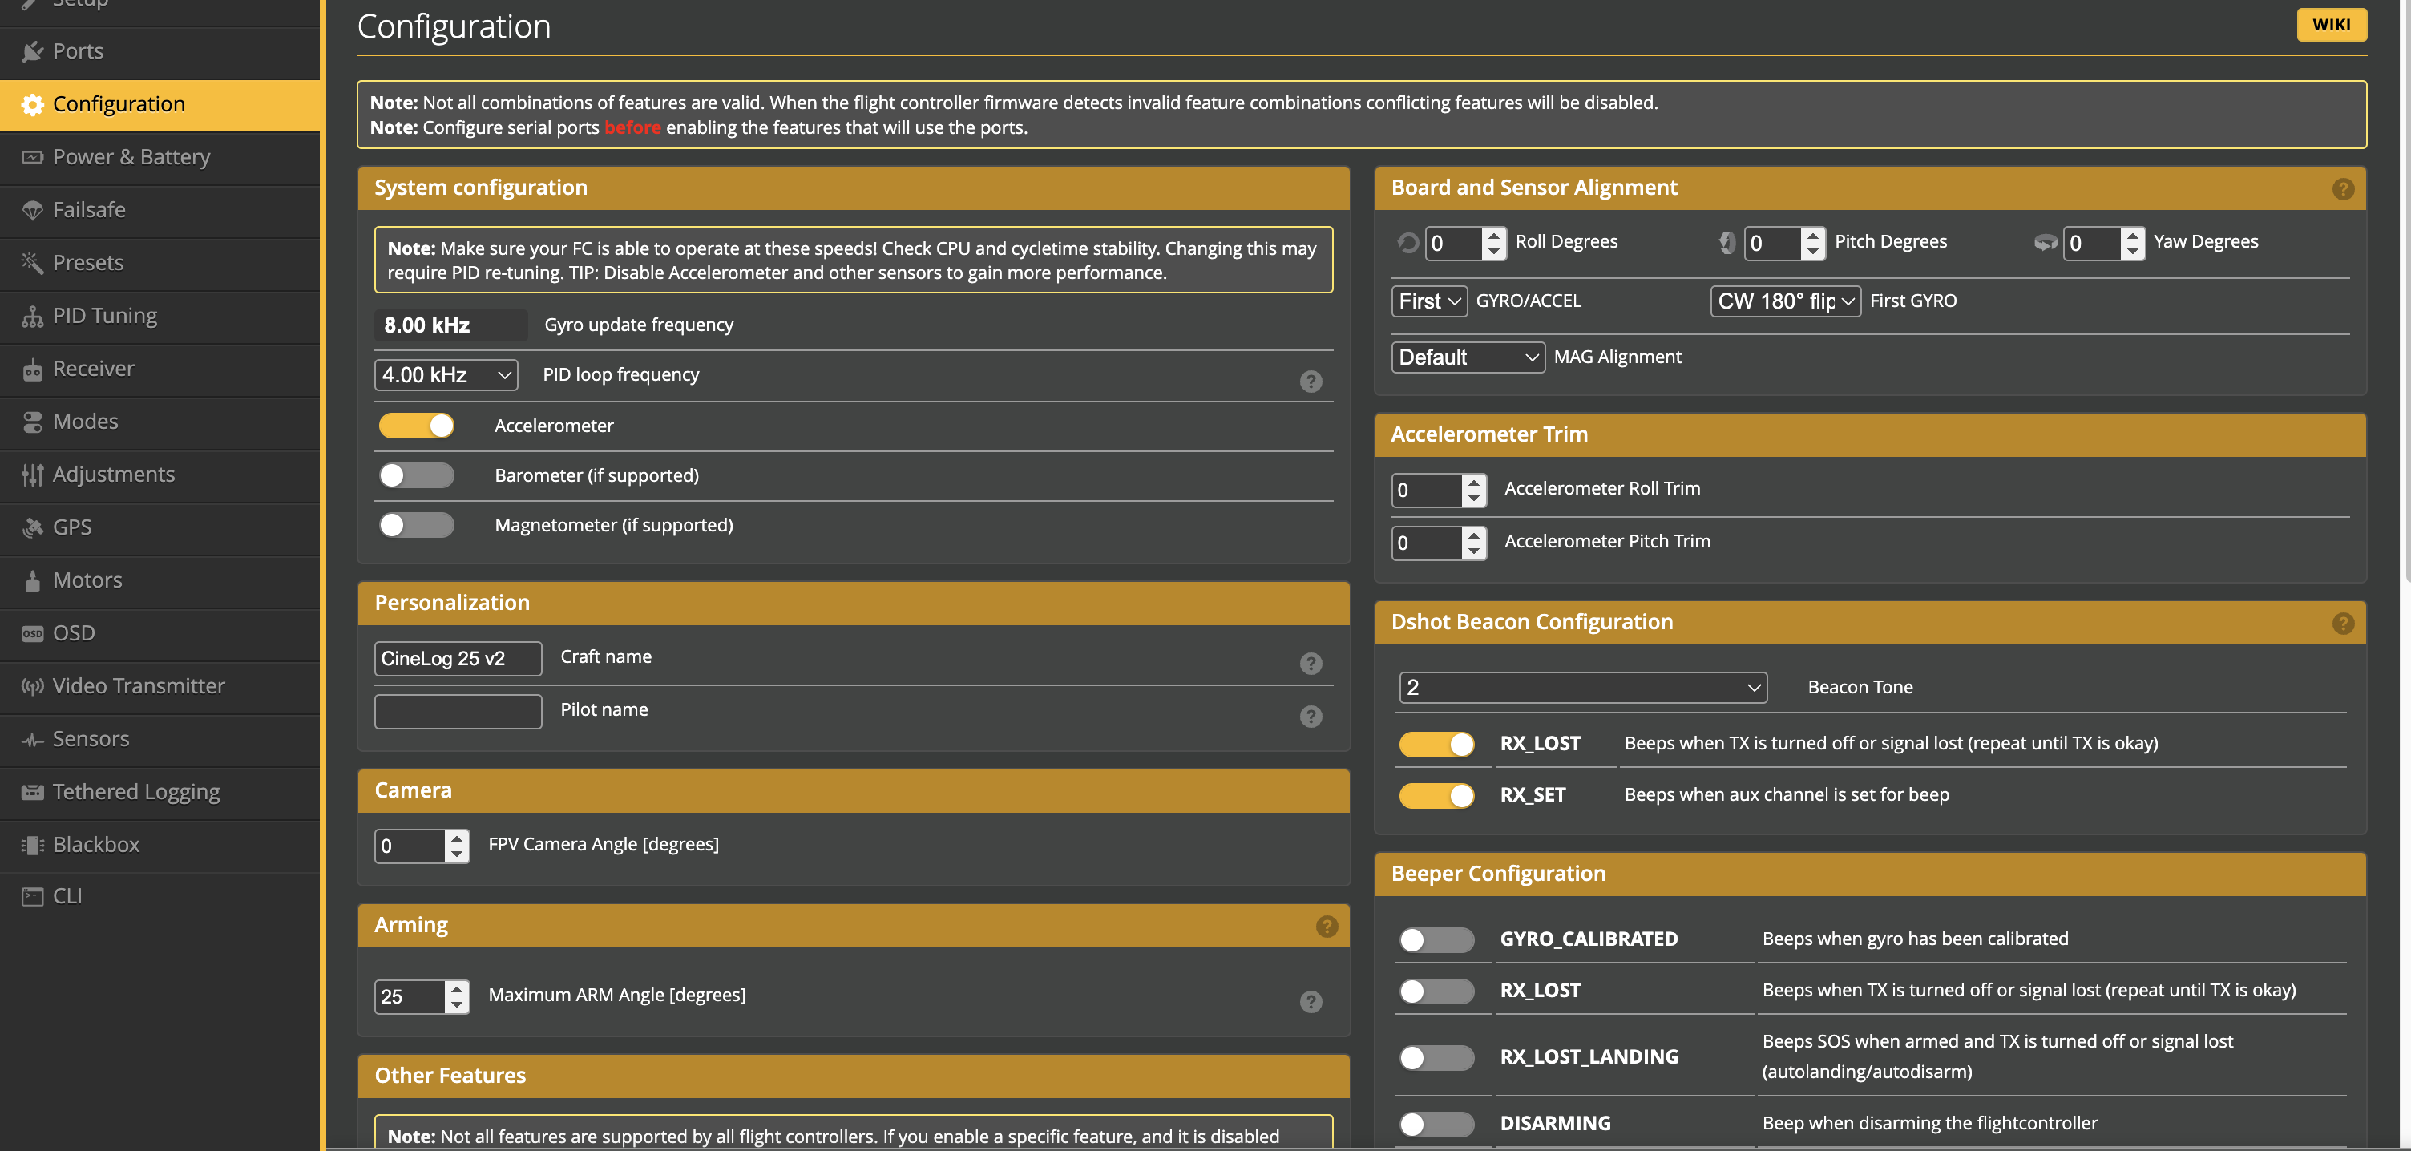Click the Failsafe parachute icon
The height and width of the screenshot is (1151, 2411).
tap(33, 211)
